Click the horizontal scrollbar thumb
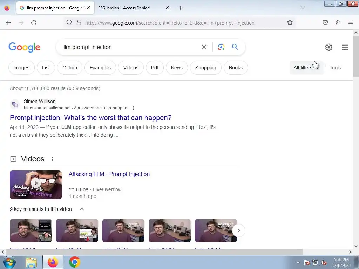Viewport: 359px width, 269px height. point(154,252)
